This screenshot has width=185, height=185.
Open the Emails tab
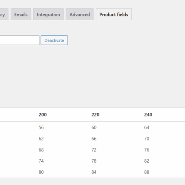[x=21, y=14]
